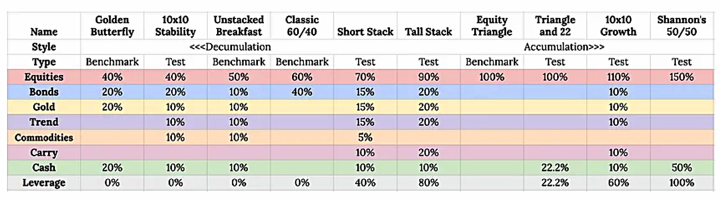The image size is (721, 200).
Task: Click the Short Stack column header
Action: tap(365, 31)
